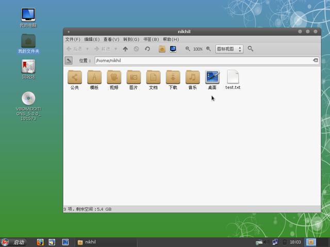Open the 文件(F) menu
Screen dimensions: 330x247
point(73,39)
